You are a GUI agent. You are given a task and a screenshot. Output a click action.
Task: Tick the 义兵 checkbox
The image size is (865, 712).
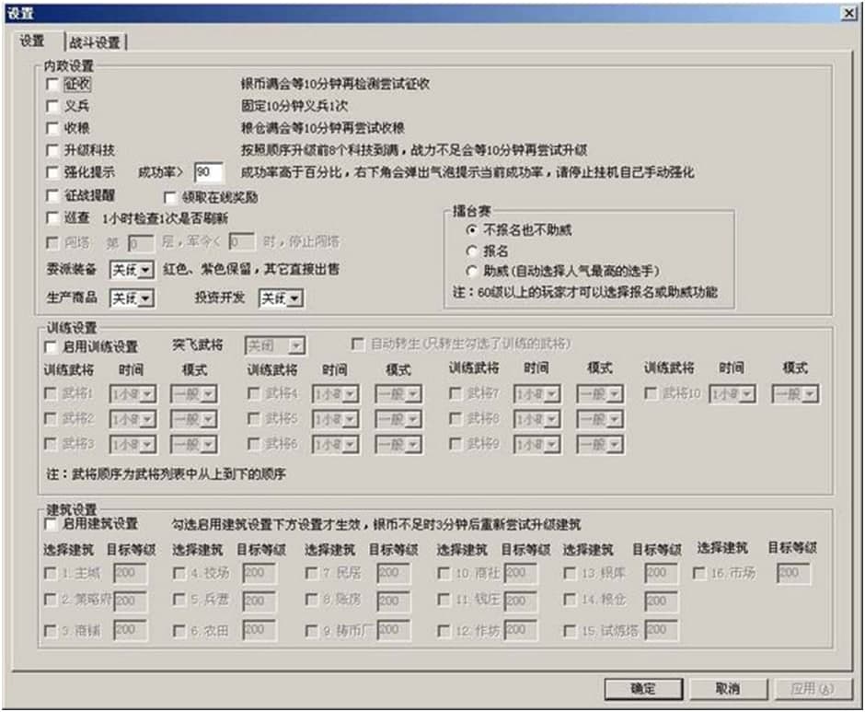click(x=52, y=106)
